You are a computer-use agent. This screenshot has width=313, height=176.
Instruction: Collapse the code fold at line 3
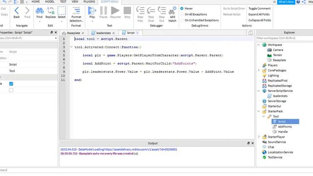[x=71, y=47]
